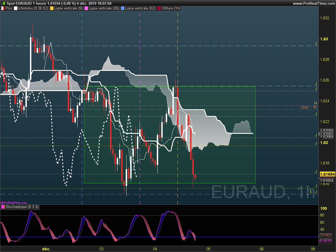Select the Ligne verticale (26) legend label

104,8
